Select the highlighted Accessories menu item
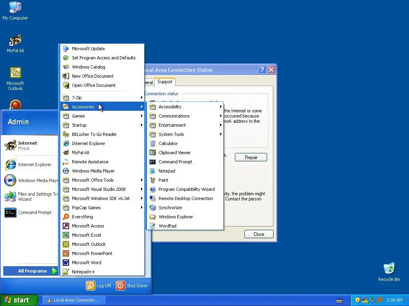The image size is (409, 306). click(102, 107)
